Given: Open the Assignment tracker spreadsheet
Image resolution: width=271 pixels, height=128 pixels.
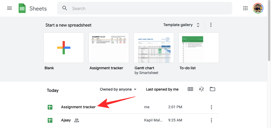Looking at the screenshot, I should (78, 107).
